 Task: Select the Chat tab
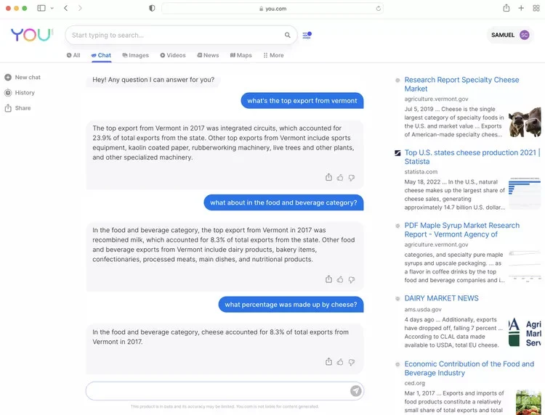(x=101, y=55)
